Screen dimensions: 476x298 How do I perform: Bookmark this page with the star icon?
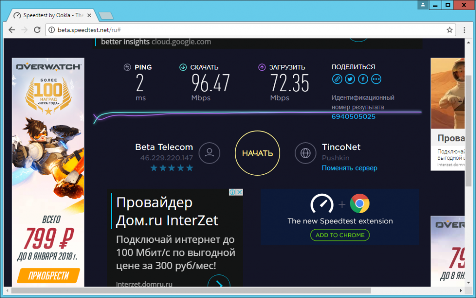[450, 30]
